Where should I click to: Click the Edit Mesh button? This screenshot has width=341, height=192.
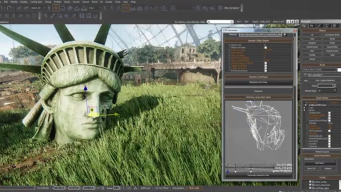click(320, 163)
